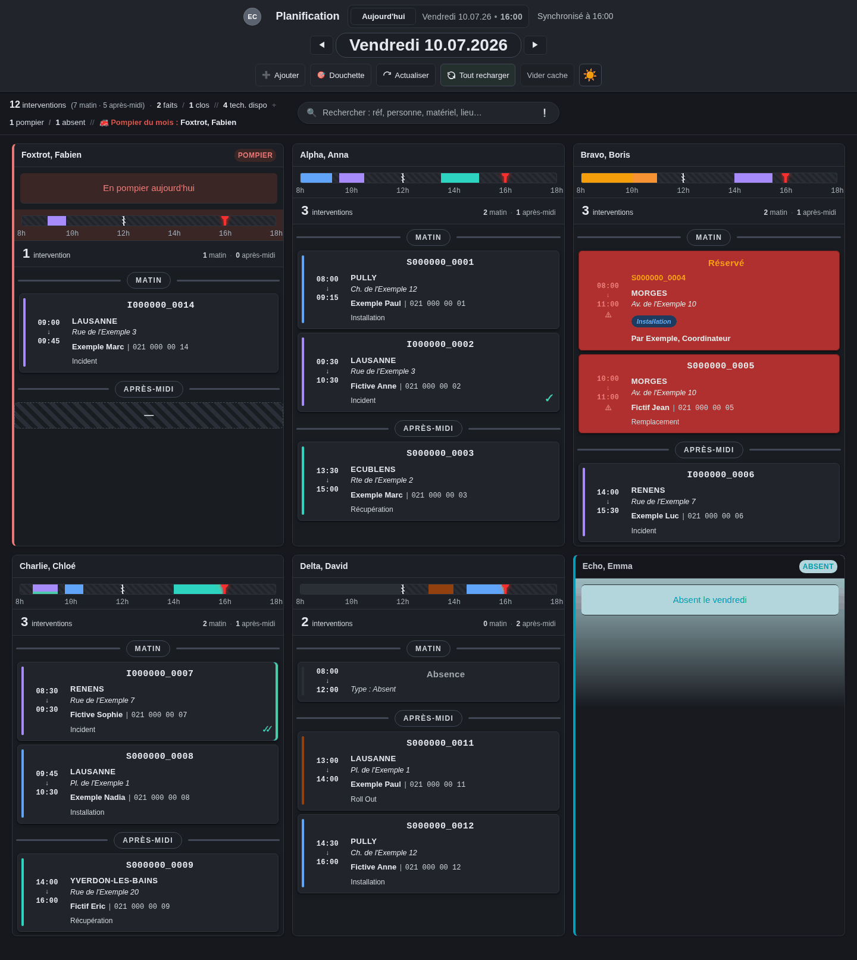857x960 pixels.
Task: Click Vider cache button
Action: (547, 75)
